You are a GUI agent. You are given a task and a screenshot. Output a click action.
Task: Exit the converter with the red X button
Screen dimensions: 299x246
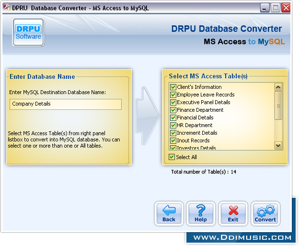[233, 214]
